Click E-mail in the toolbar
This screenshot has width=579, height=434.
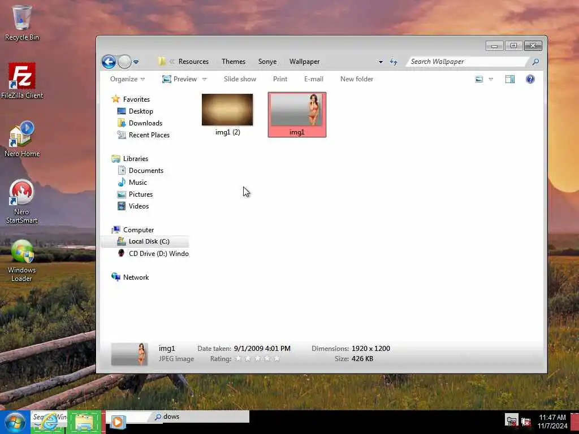(313, 79)
